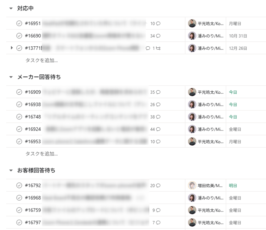This screenshot has height=230, width=266.
Task: Click 12月 26日 due date on #13771
Action: click(238, 48)
